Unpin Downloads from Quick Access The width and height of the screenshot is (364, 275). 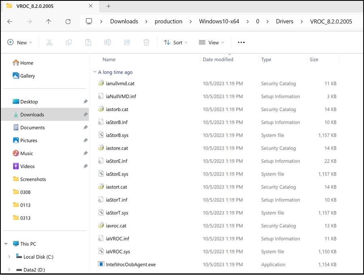85,114
